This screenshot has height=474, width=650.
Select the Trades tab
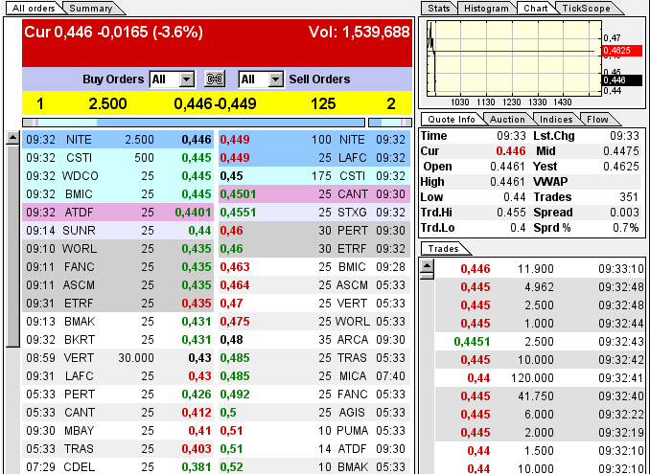444,248
